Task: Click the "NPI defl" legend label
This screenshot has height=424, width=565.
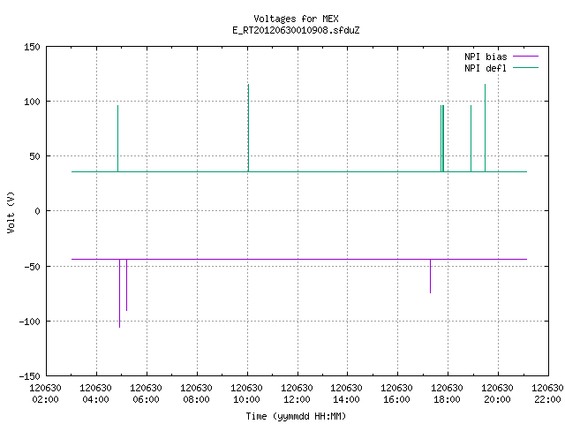Action: click(x=486, y=68)
